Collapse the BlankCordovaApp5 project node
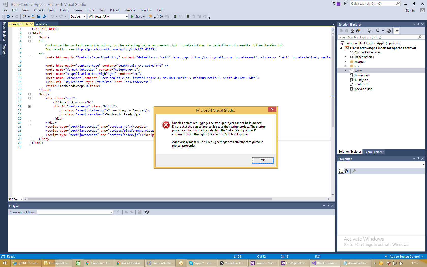427x267 pixels. coord(341,48)
